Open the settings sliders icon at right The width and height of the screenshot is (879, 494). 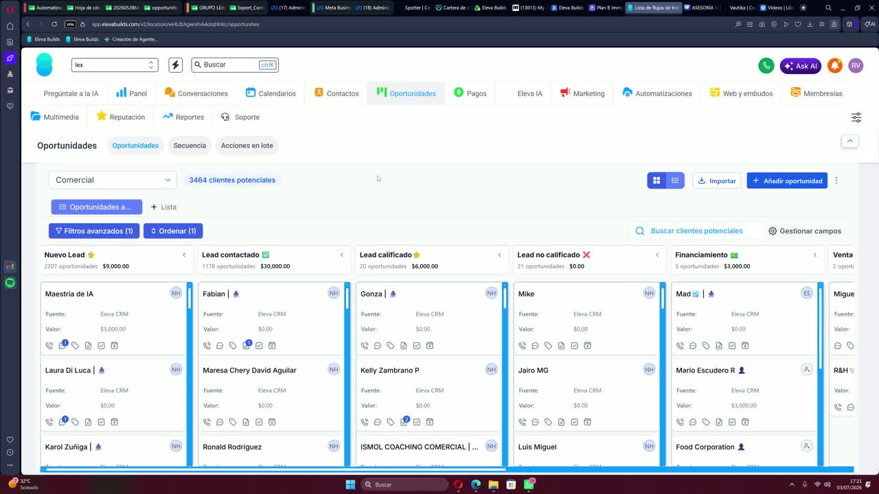pos(856,117)
